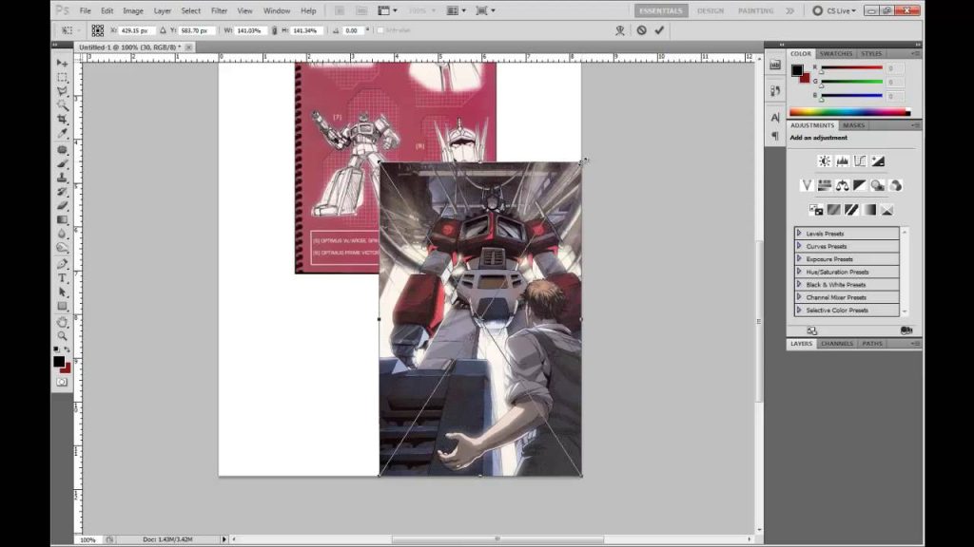The height and width of the screenshot is (547, 974).
Task: Add a Vibrance adjustment
Action: pos(807,185)
